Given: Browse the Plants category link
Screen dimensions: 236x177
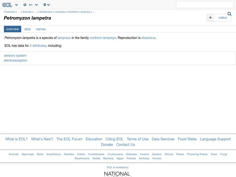Looking at the screenshot, I should [x=180, y=154].
